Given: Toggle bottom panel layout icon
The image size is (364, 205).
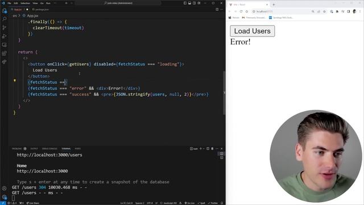Looking at the screenshot, I should click(189, 3).
